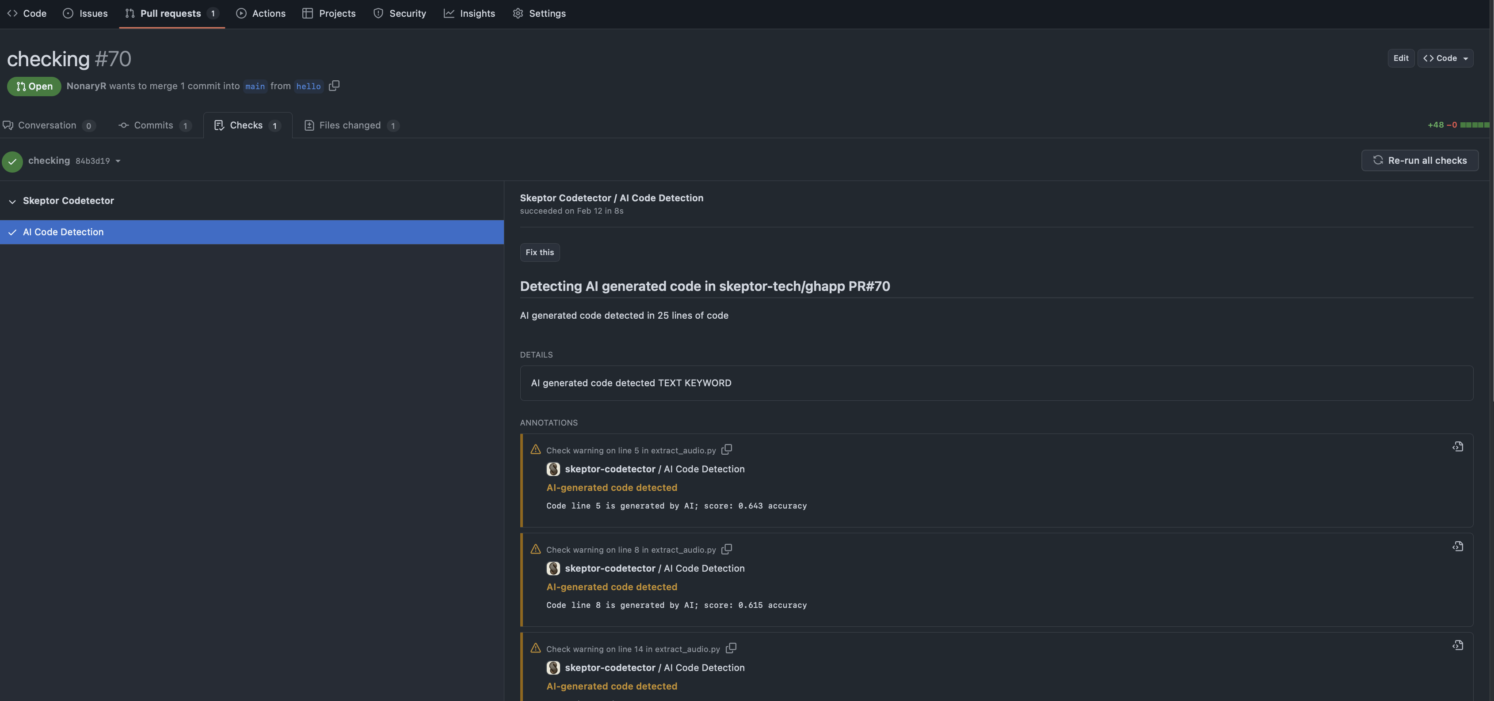Click the skeptor-codetector avatar in first annotation
Screen dimensions: 1494x701
coord(553,469)
